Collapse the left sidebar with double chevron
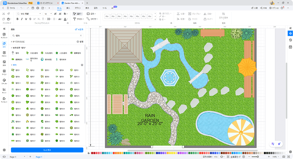The image size is (293, 159). click(4, 29)
